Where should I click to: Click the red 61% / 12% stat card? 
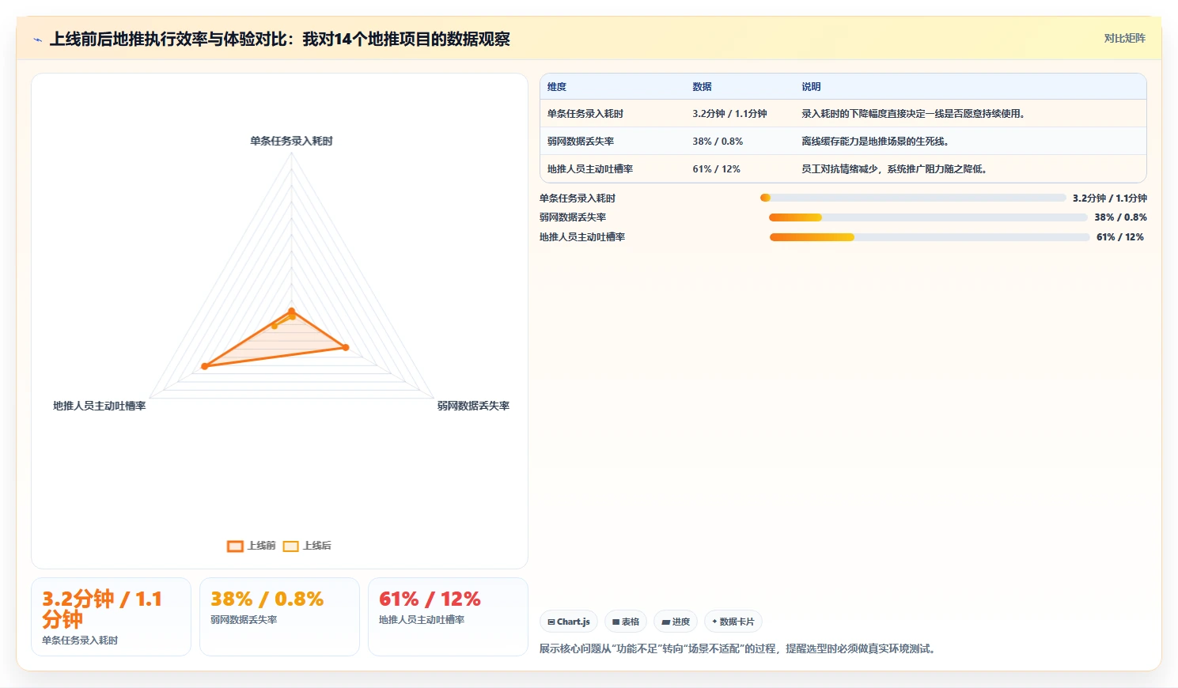pyautogui.click(x=448, y=617)
